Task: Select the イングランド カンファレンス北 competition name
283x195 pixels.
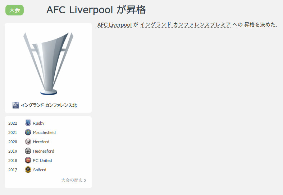Action: [x=49, y=105]
